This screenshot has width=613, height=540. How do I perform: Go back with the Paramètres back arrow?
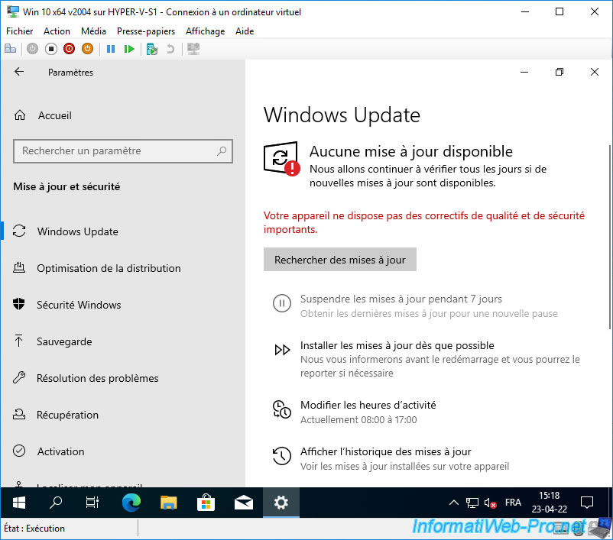pyautogui.click(x=19, y=72)
